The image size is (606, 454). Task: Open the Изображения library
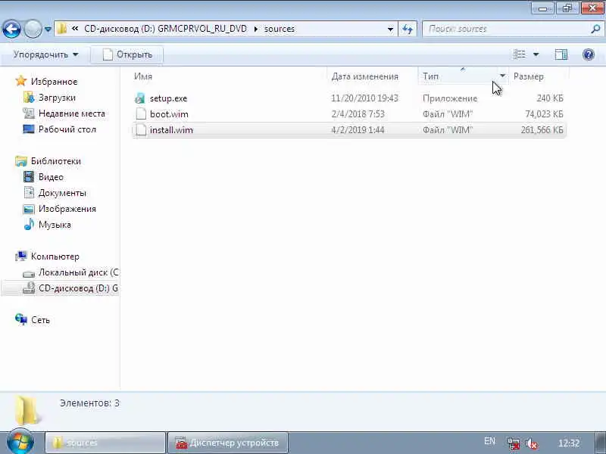tap(67, 209)
